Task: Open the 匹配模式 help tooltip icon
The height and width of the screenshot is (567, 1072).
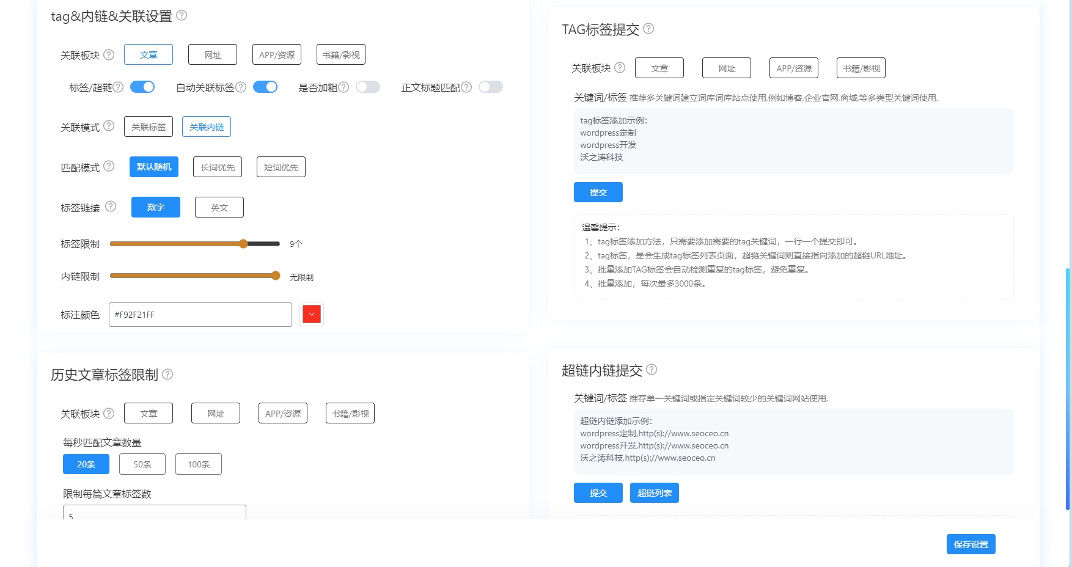Action: (109, 166)
